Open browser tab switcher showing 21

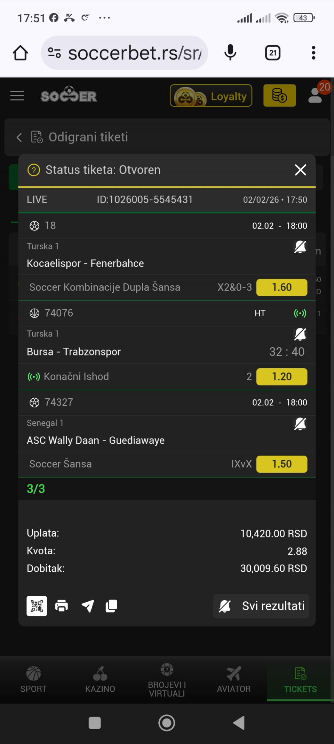coord(273,53)
